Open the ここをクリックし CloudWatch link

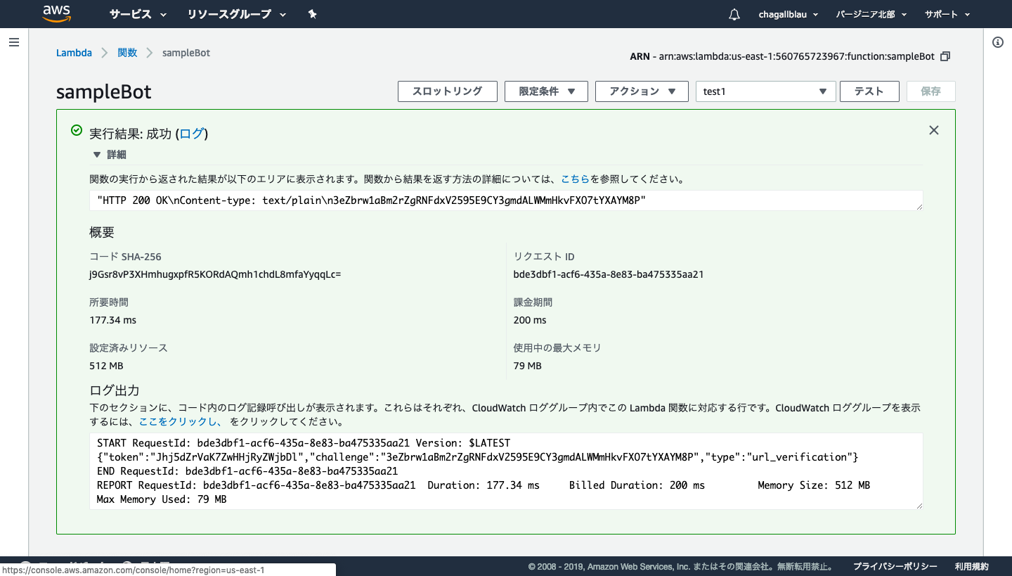click(181, 423)
